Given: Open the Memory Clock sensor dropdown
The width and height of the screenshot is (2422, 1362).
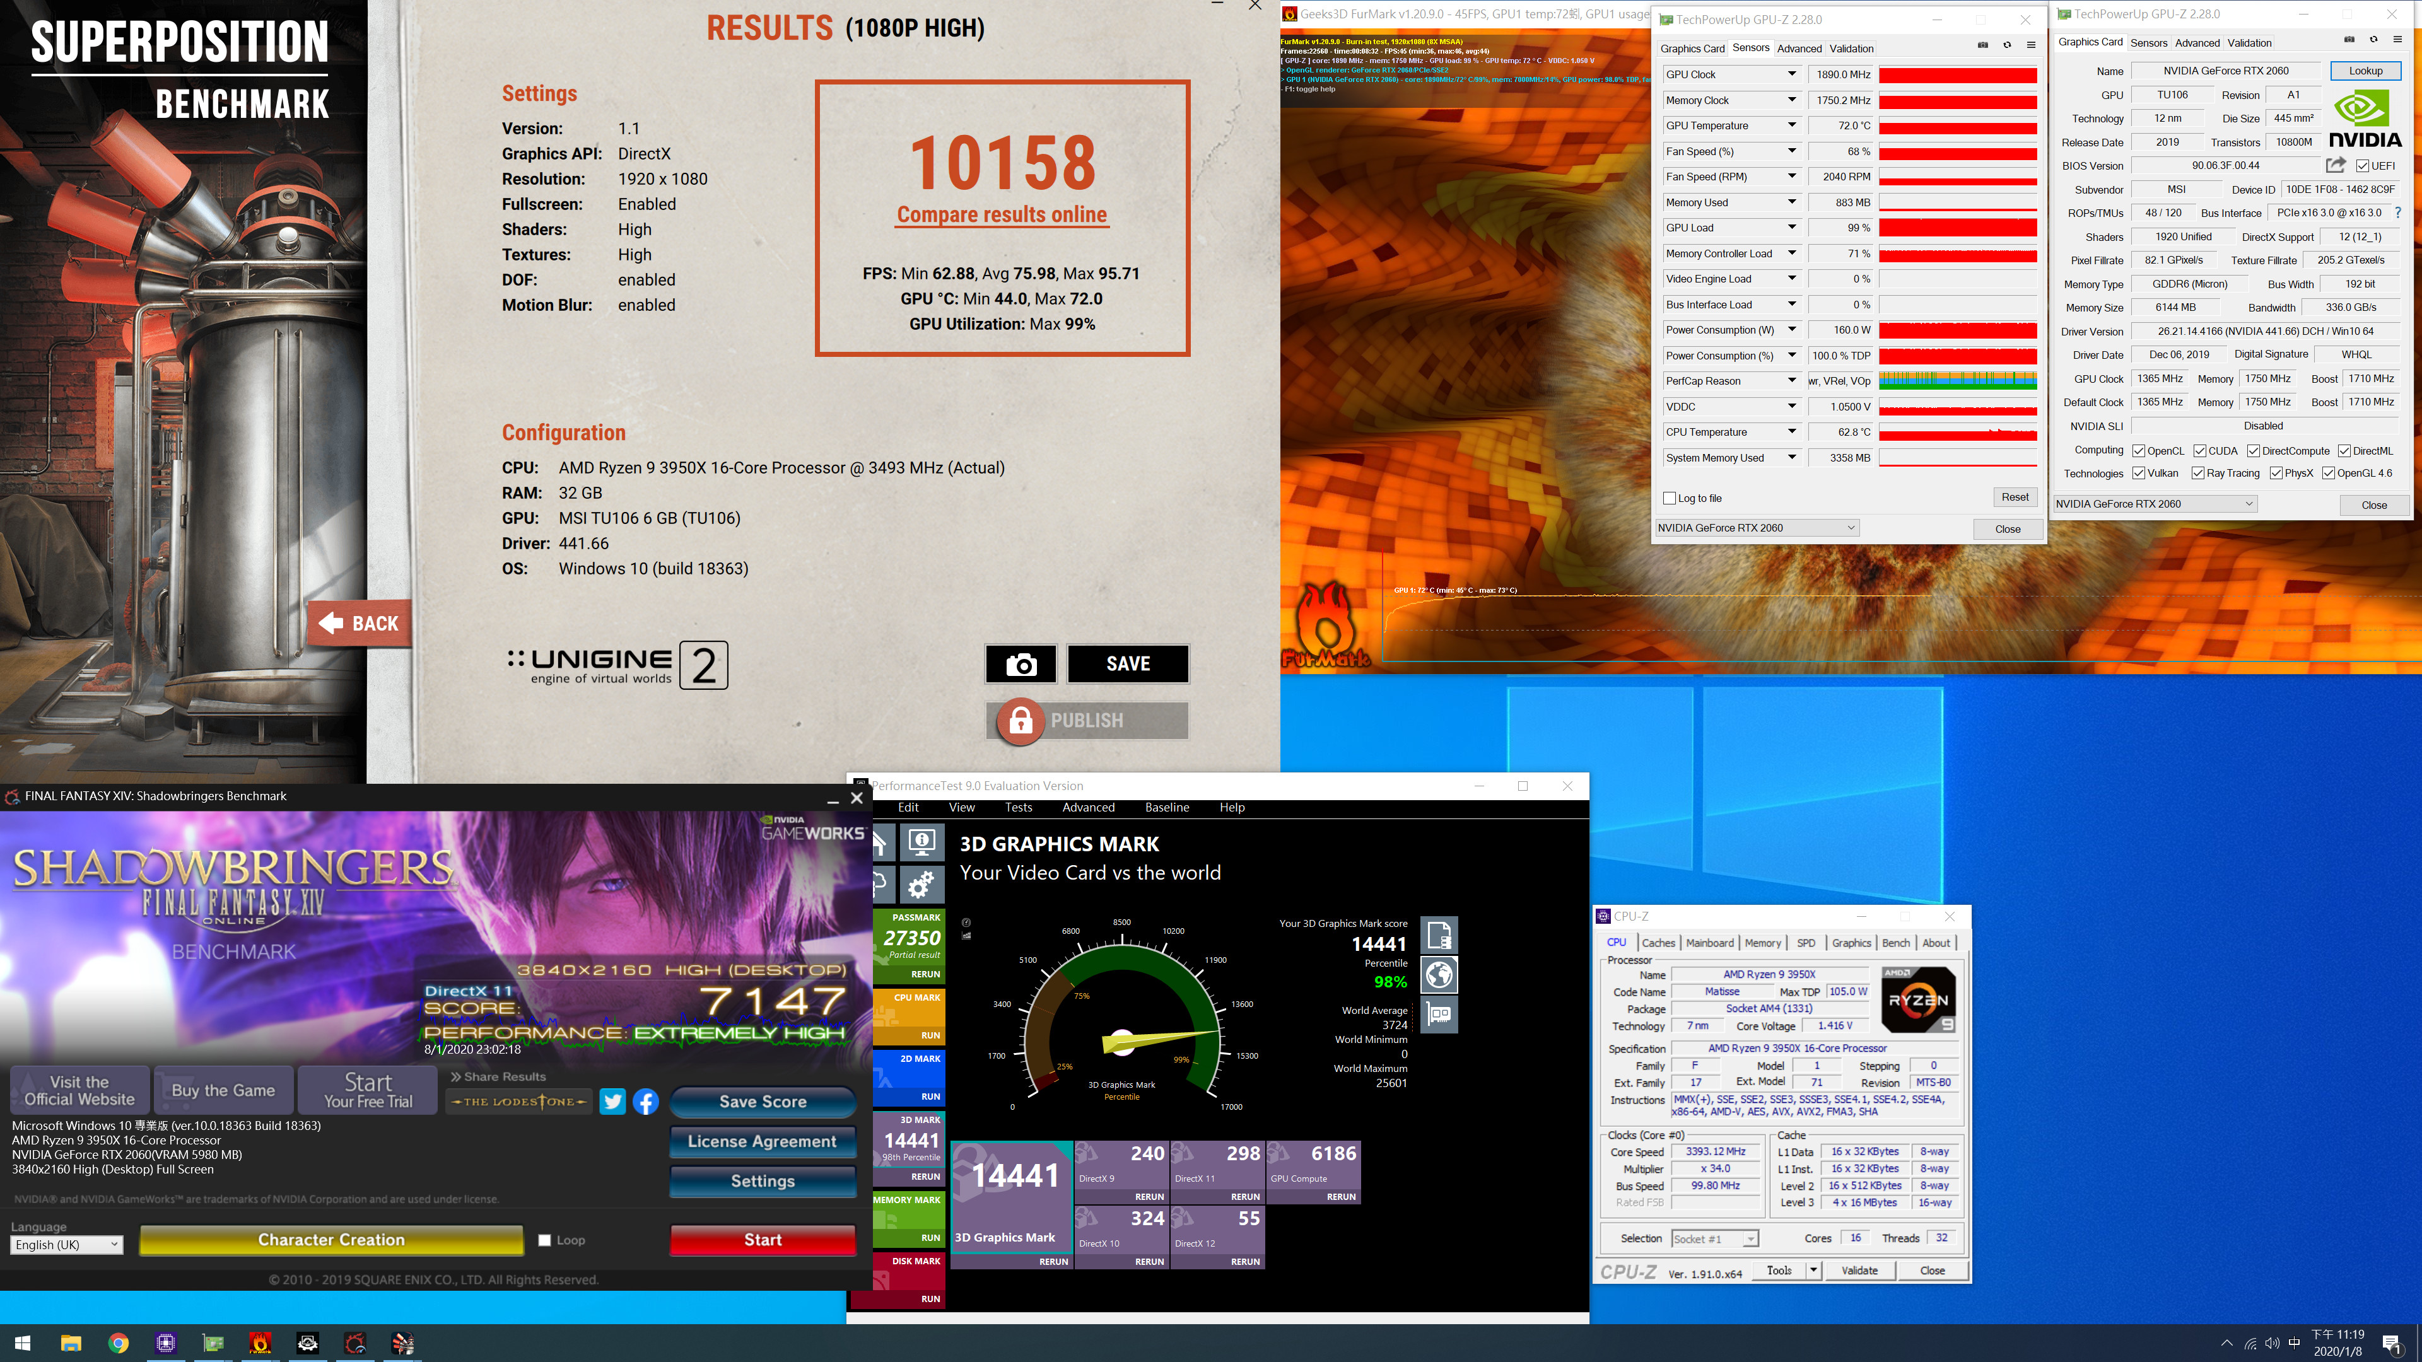Looking at the screenshot, I should tap(1791, 100).
